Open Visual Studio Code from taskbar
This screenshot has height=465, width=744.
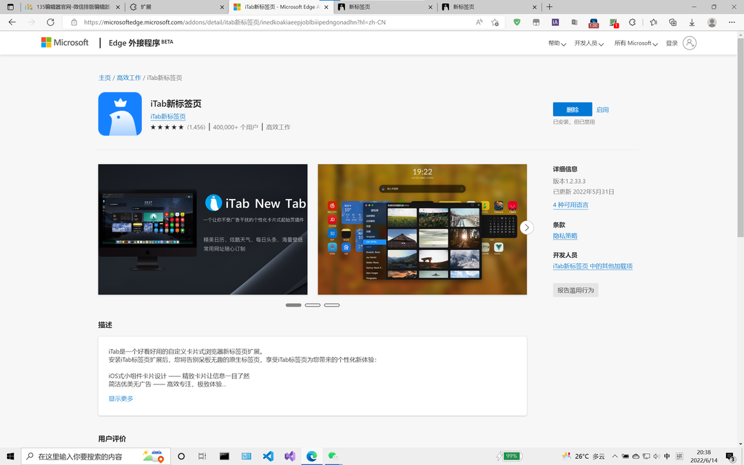(268, 456)
